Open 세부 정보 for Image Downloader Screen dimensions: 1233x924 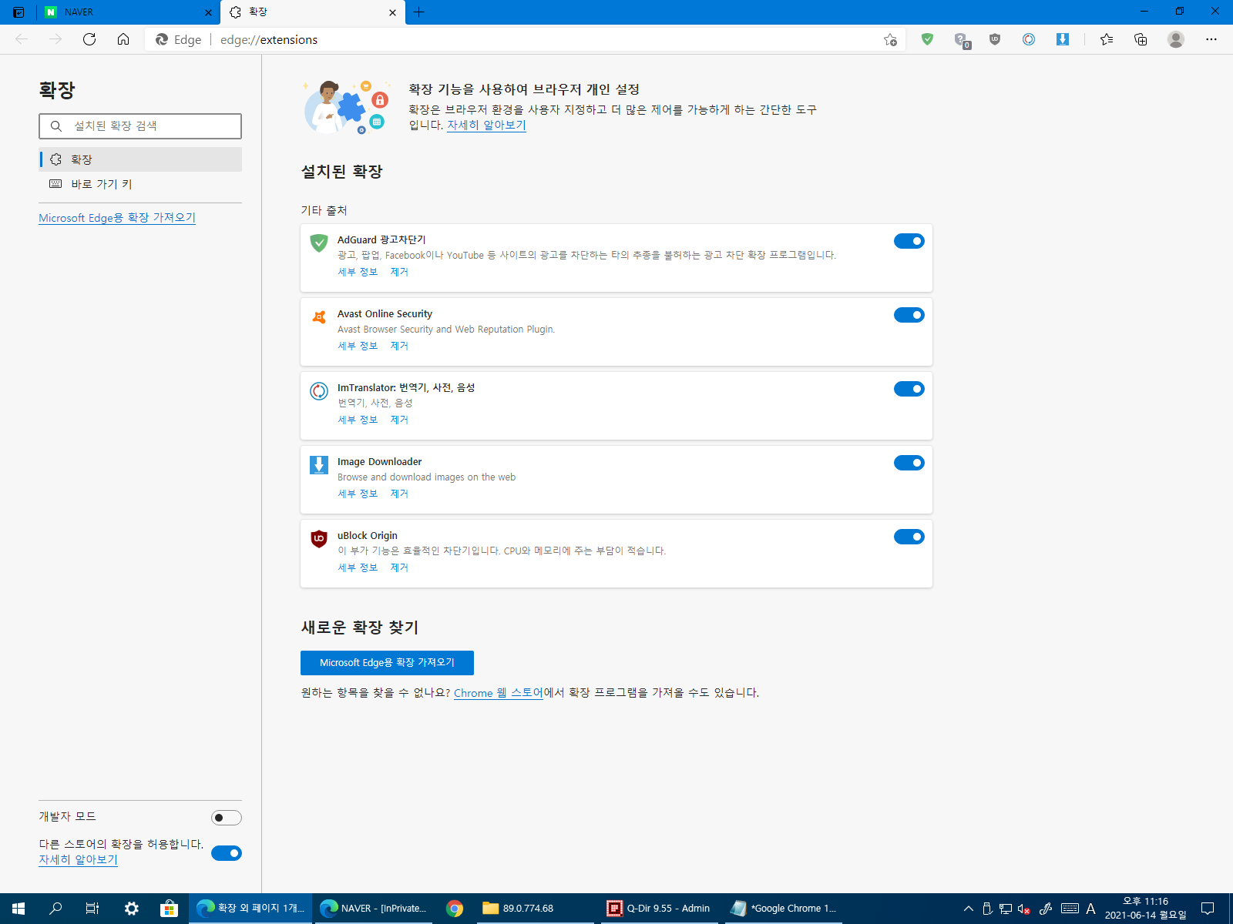[358, 494]
